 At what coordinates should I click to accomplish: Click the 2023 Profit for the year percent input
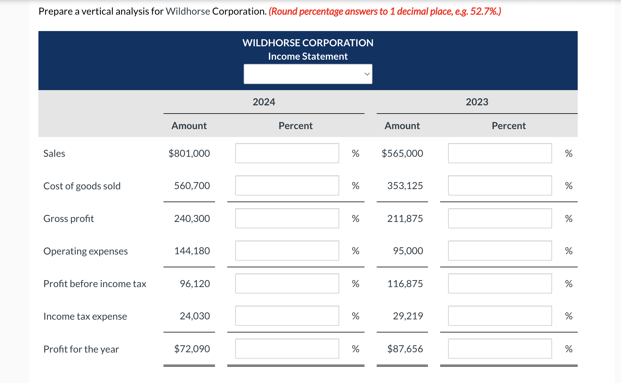pyautogui.click(x=500, y=349)
